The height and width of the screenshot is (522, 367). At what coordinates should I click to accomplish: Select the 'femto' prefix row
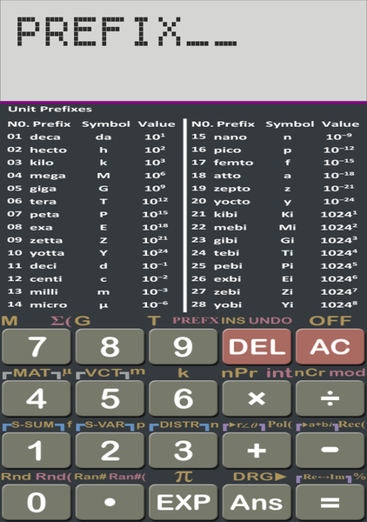click(x=273, y=163)
